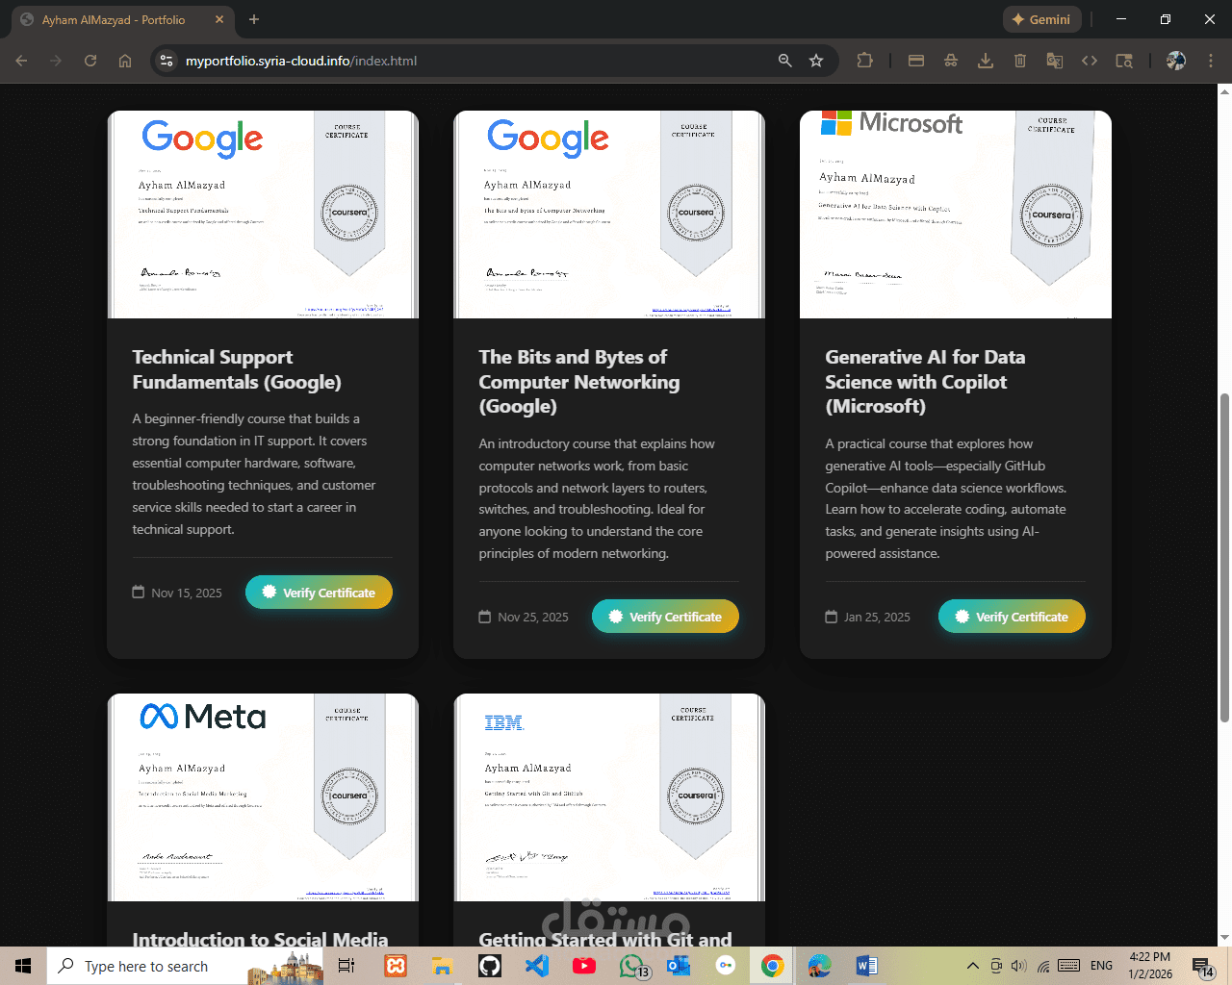Show hidden system tray icons
The height and width of the screenshot is (985, 1232).
pyautogui.click(x=972, y=966)
